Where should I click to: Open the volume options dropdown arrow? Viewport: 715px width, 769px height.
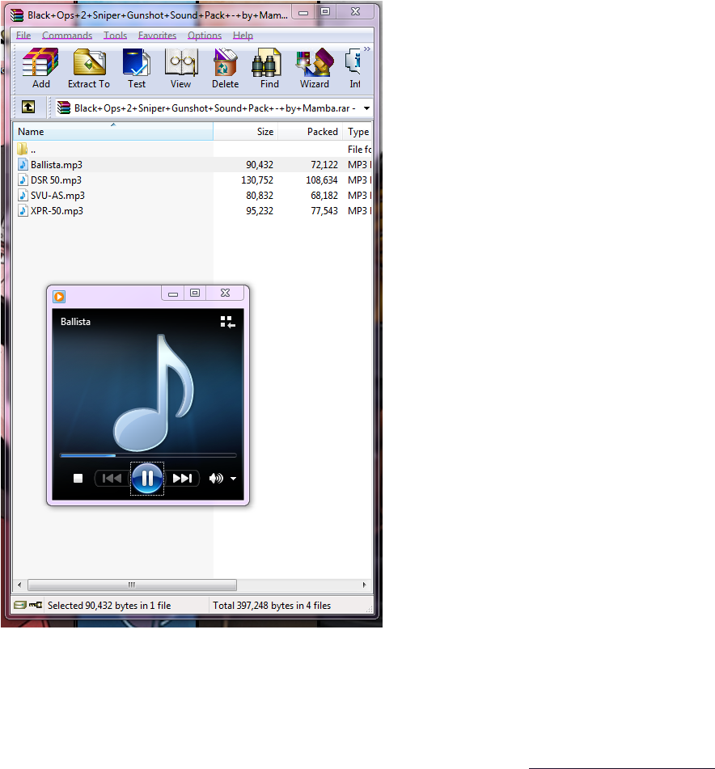click(231, 479)
